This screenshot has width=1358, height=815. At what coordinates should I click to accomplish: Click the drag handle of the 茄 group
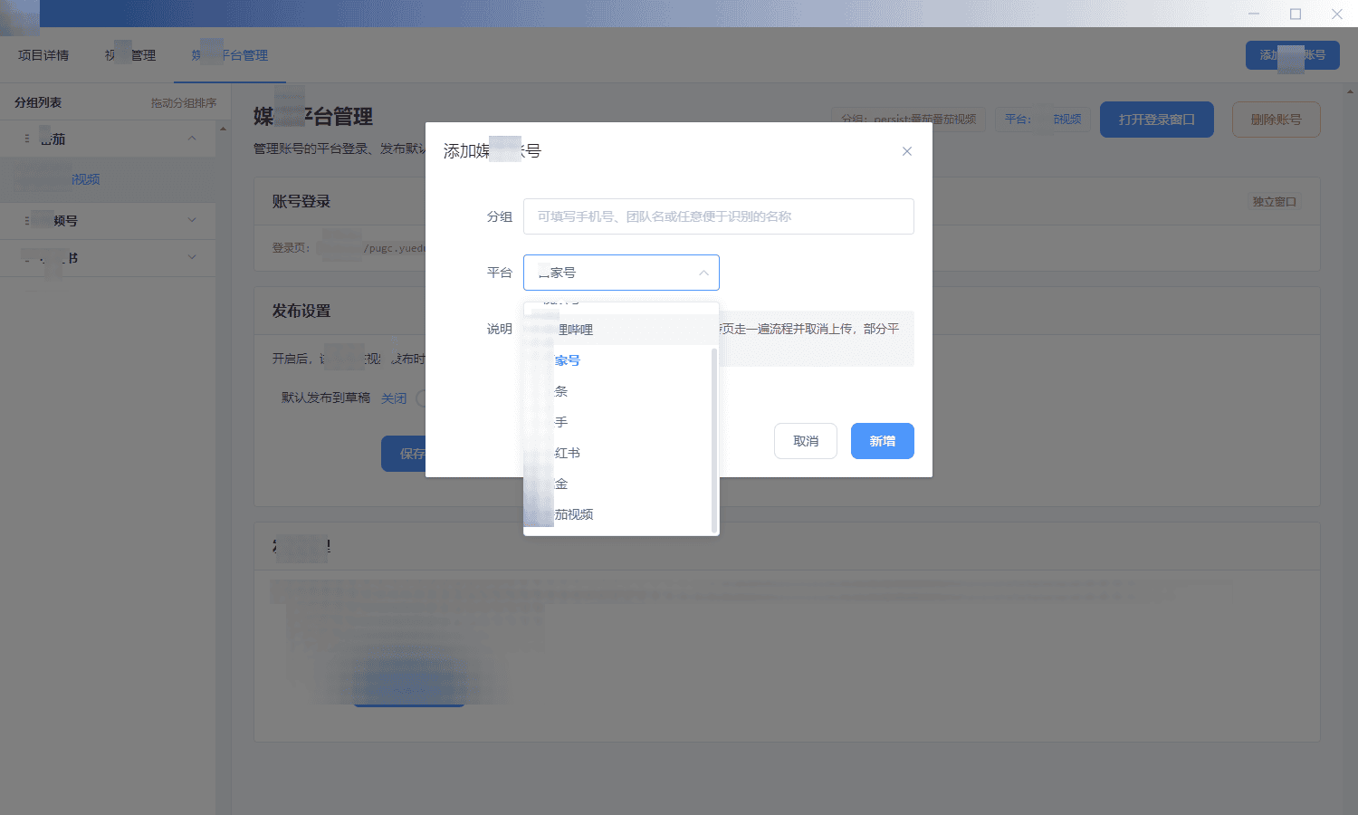click(26, 139)
